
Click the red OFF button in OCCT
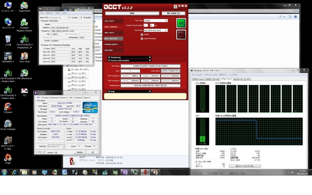pyautogui.click(x=181, y=35)
